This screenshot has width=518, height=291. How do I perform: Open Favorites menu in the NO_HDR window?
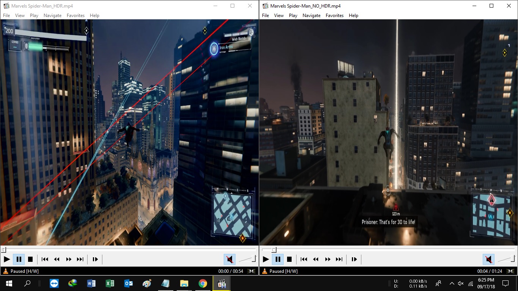click(334, 16)
